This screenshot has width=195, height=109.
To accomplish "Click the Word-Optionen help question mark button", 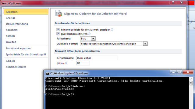I will pyautogui.click(x=173, y=2).
